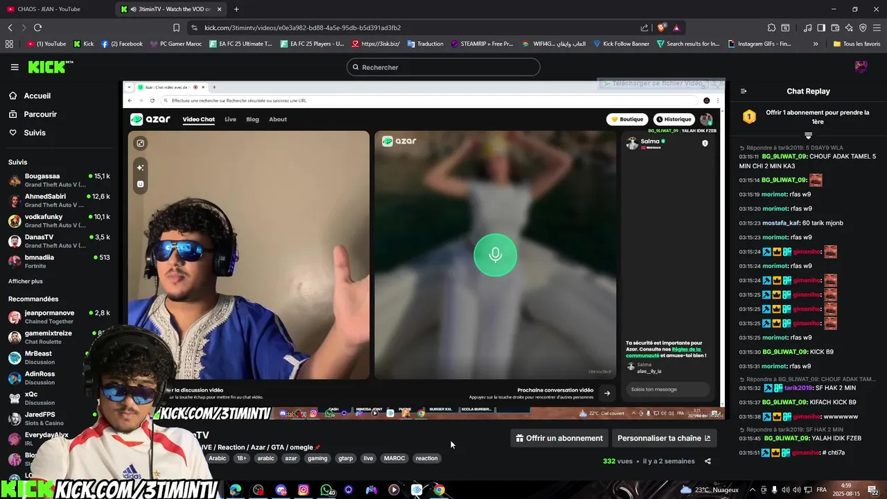
Task: Share the video via share icon
Action: [x=708, y=461]
